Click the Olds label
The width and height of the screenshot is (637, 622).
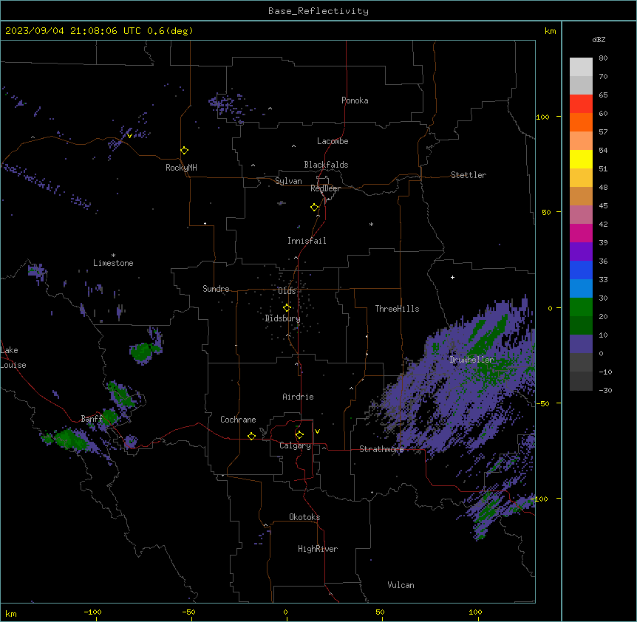(x=287, y=291)
